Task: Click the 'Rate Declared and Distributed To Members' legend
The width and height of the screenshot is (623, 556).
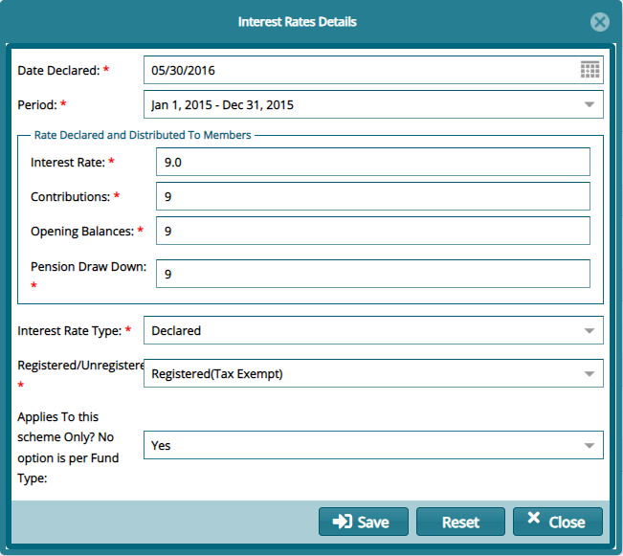Action: pos(142,136)
